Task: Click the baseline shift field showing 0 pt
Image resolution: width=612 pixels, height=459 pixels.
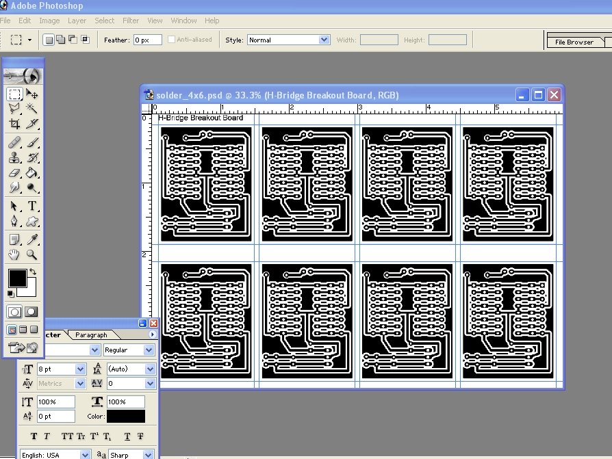Action: 56,416
